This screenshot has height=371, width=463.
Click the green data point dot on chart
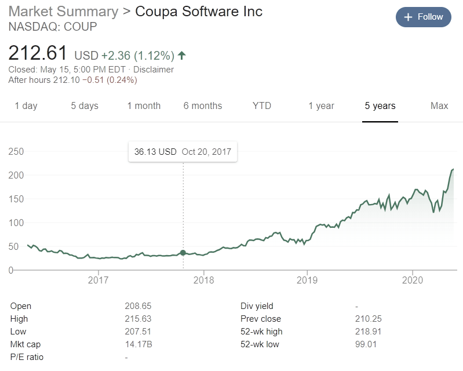pos(183,253)
